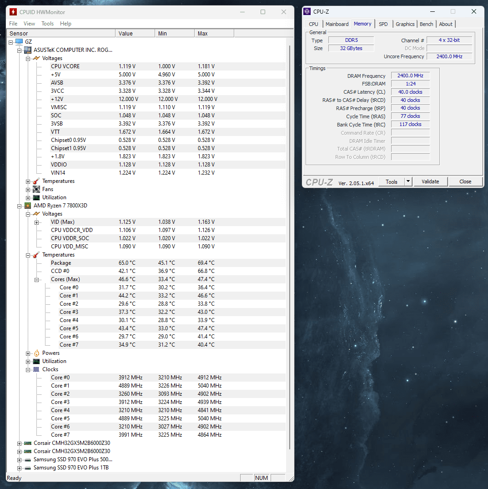Click the Uncore Frequency value field
488x489 pixels.
click(449, 56)
